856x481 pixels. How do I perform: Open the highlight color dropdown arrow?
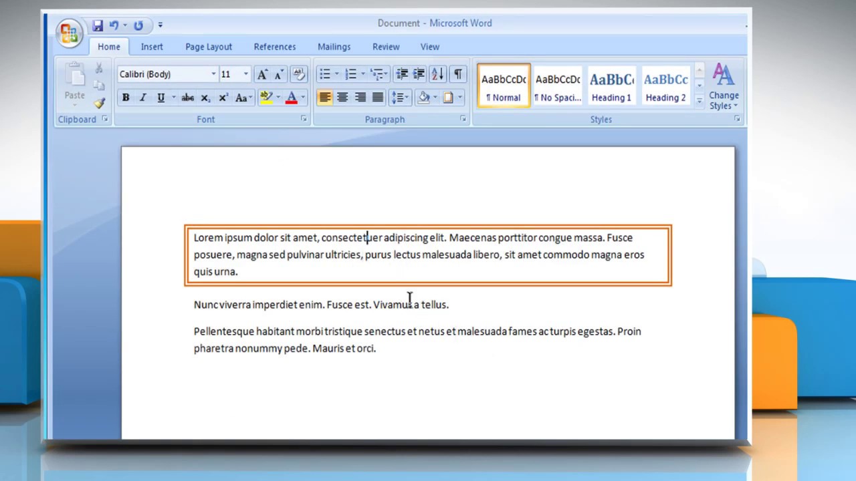[278, 98]
